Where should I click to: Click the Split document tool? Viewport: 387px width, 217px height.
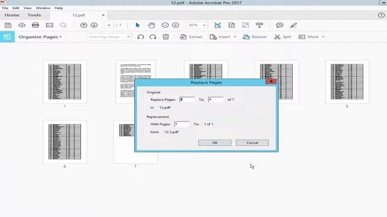click(x=282, y=37)
